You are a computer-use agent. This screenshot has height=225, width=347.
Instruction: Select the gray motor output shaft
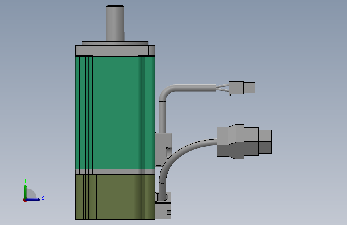tap(115, 23)
